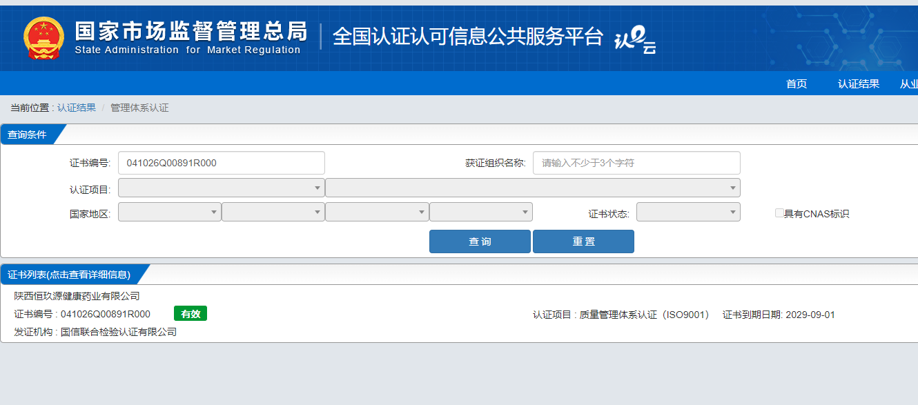Click the green 有效 status badge
This screenshot has width=918, height=405.
click(191, 314)
